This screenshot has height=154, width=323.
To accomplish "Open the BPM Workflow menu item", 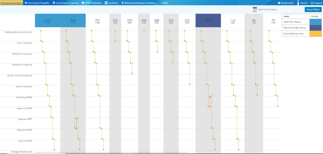I will coord(94,3).
